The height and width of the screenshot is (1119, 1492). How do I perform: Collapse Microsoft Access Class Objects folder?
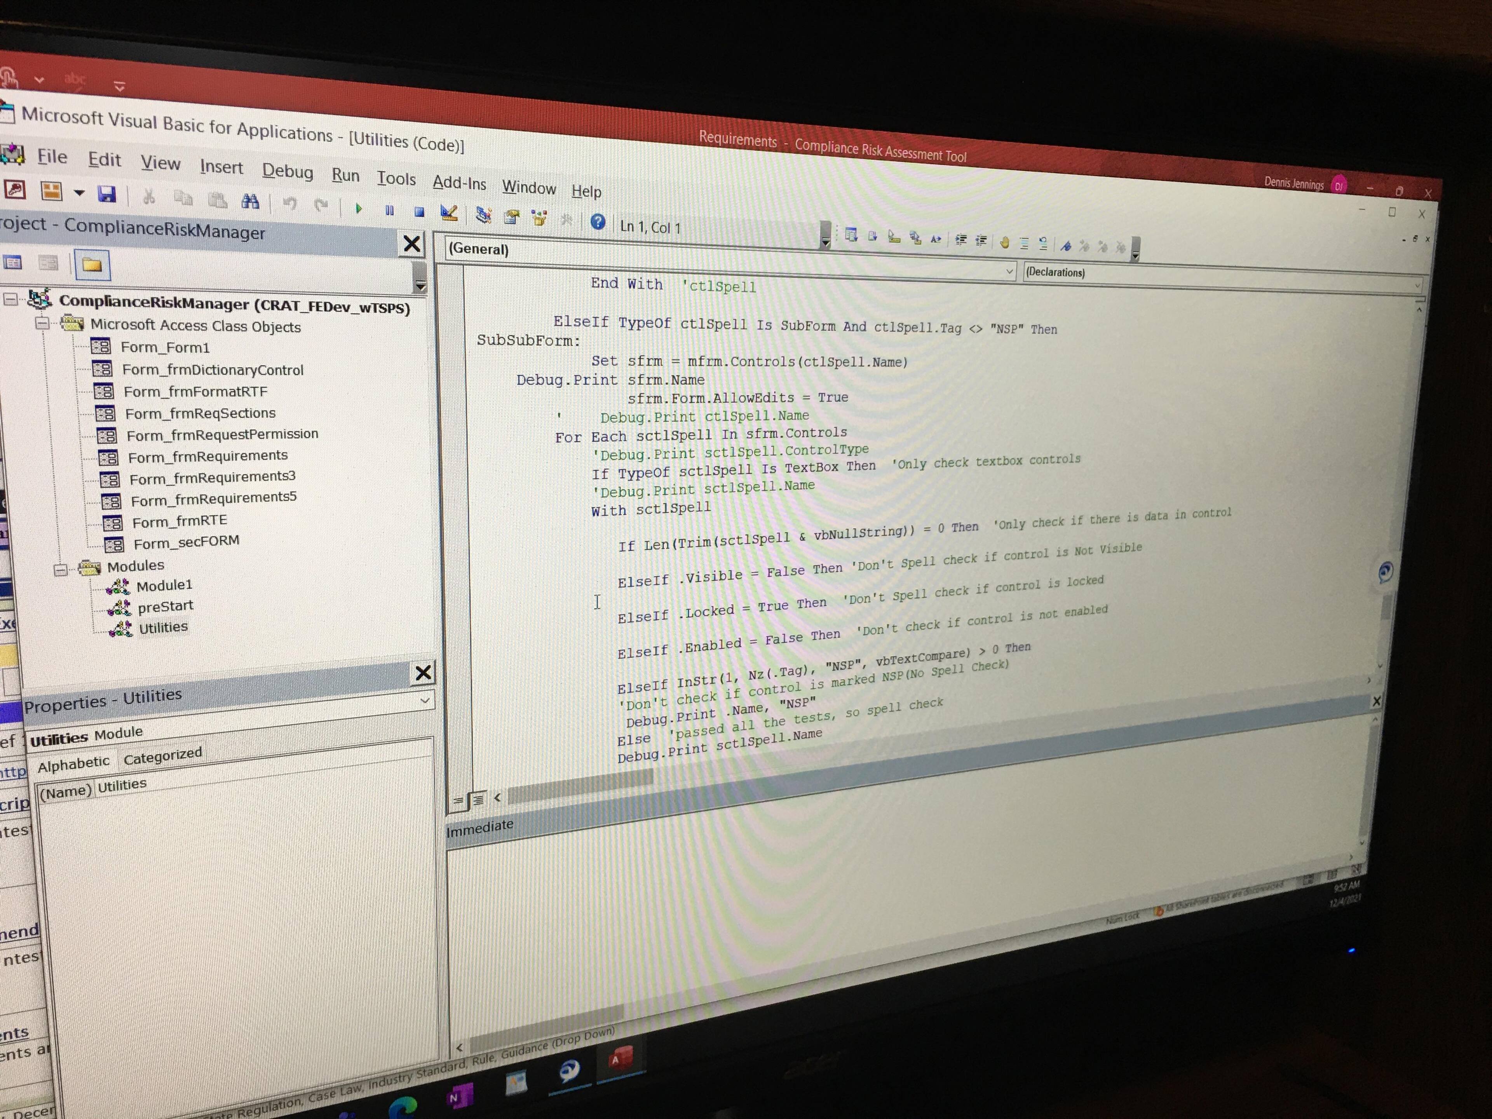42,324
